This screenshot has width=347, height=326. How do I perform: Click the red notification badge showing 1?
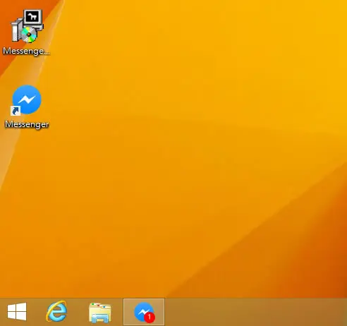point(150,318)
